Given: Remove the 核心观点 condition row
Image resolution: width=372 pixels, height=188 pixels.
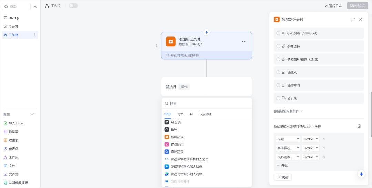Looking at the screenshot, I should click(323, 157).
